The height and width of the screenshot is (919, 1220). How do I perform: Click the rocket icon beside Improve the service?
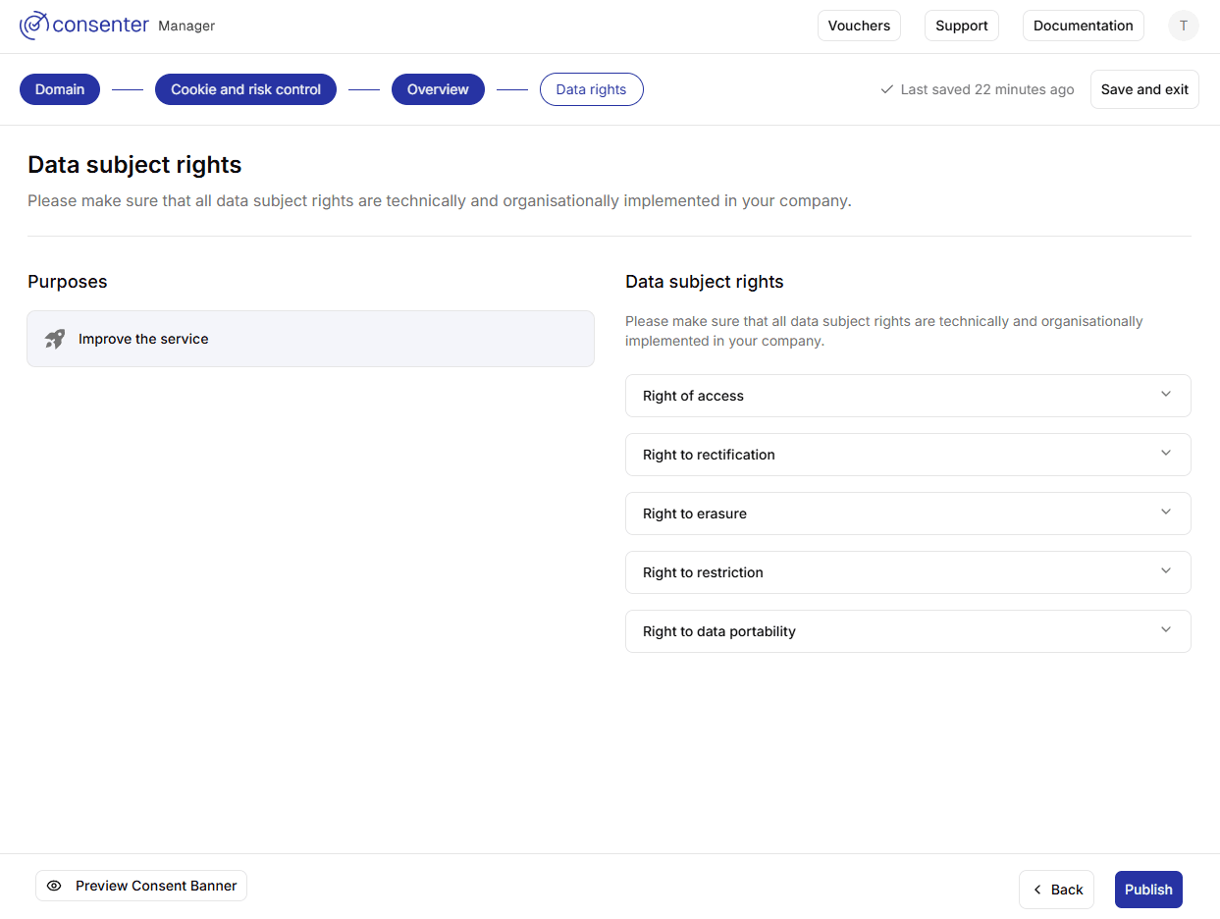54,338
